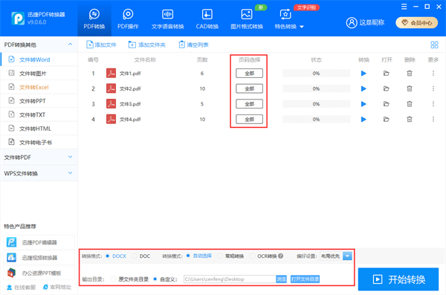Start converting 文件1.pdf with play icon

tap(363, 74)
